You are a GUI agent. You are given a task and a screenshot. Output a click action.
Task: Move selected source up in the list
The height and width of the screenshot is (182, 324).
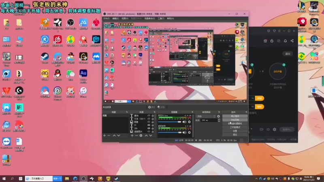point(146,135)
